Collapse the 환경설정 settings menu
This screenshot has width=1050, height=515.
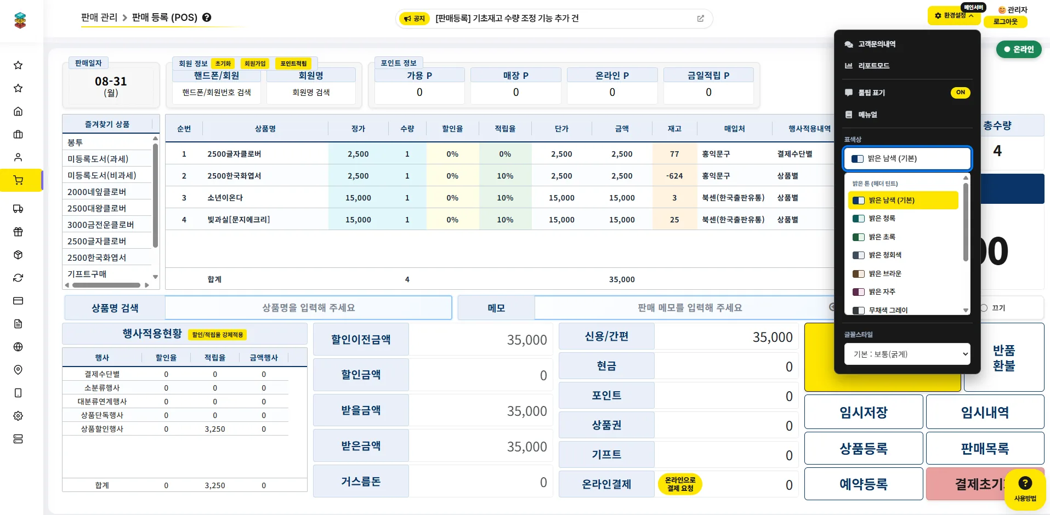954,15
